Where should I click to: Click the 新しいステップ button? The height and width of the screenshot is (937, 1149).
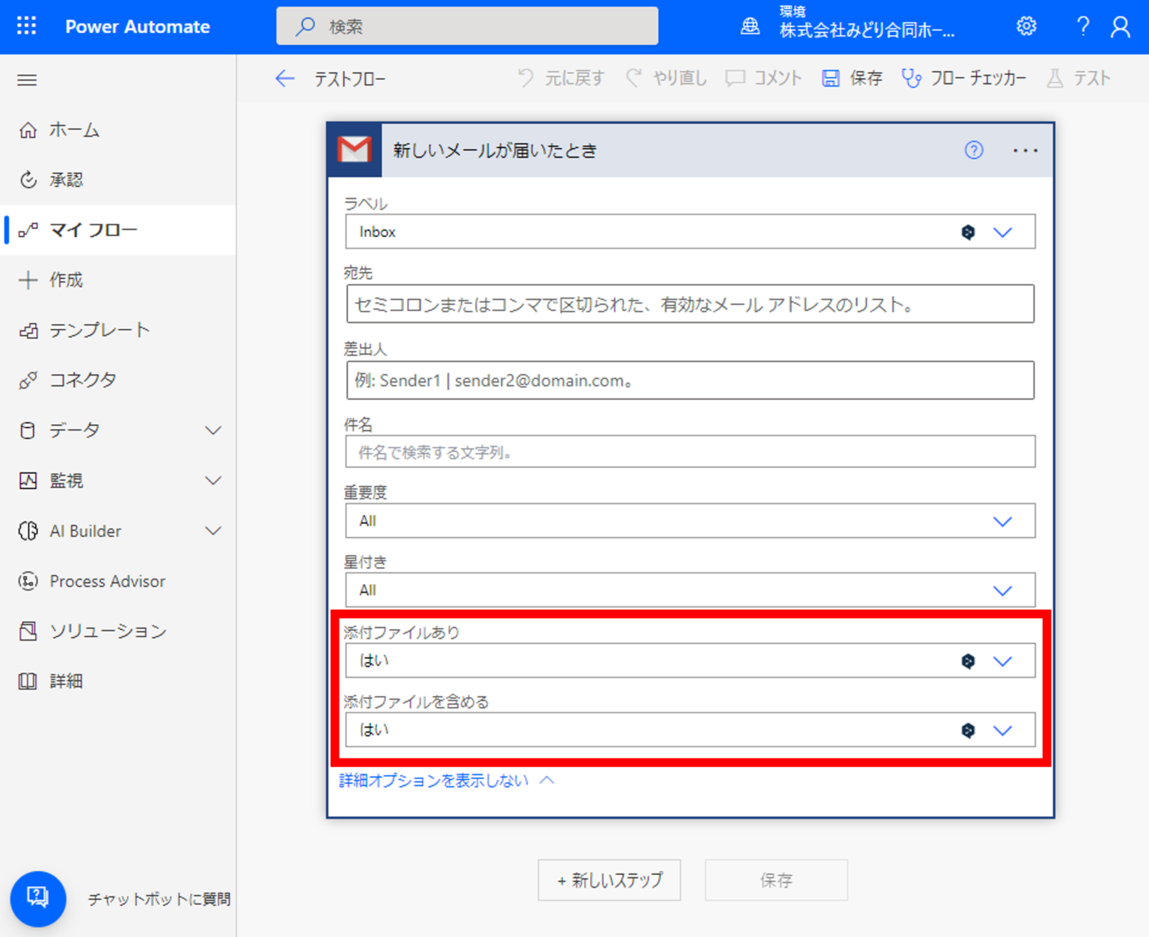coord(609,880)
